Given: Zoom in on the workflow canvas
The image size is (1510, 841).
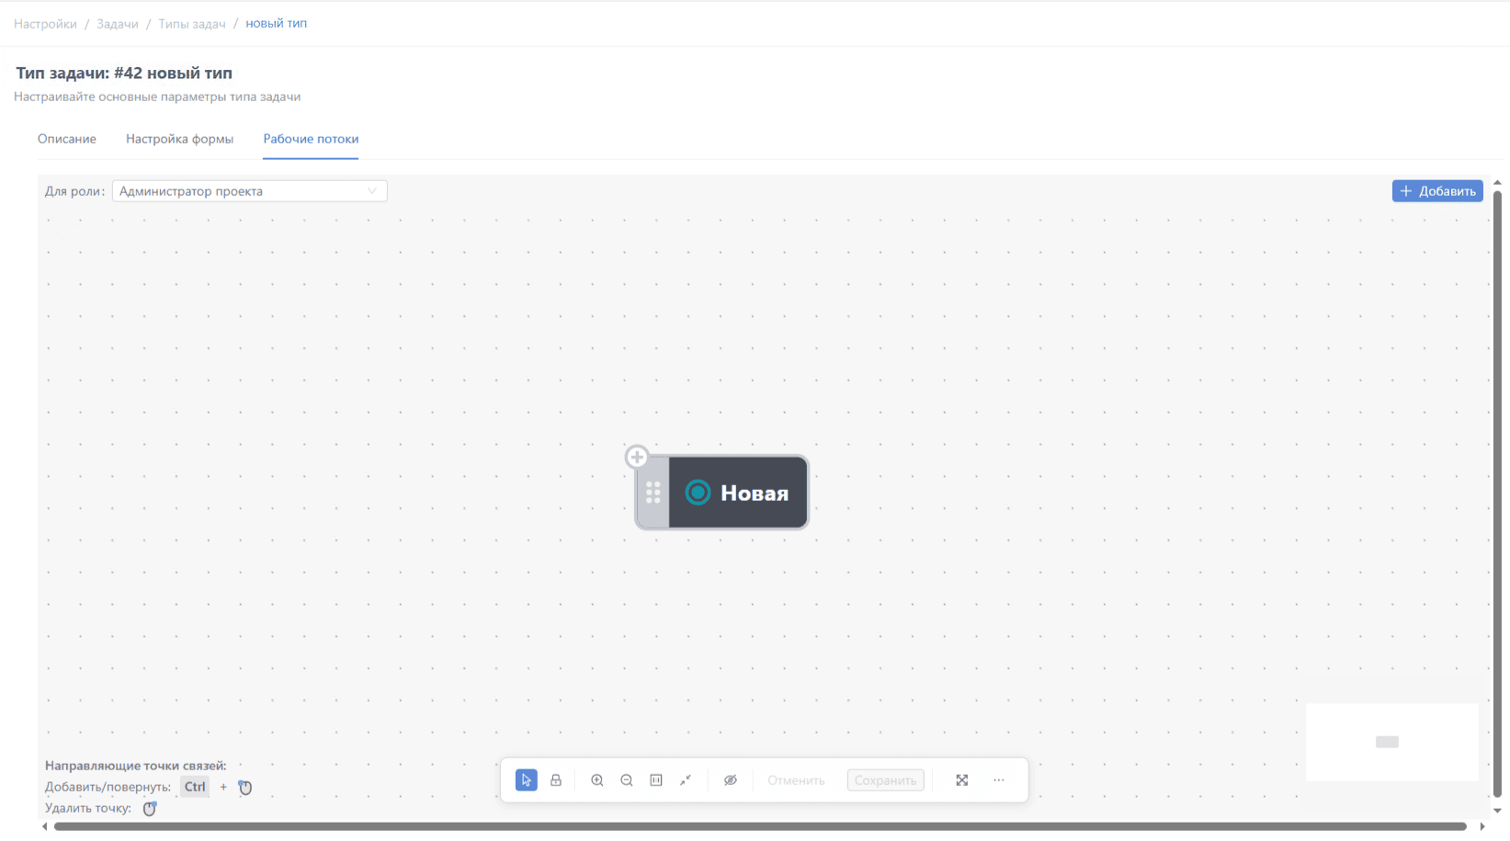Looking at the screenshot, I should (x=597, y=780).
